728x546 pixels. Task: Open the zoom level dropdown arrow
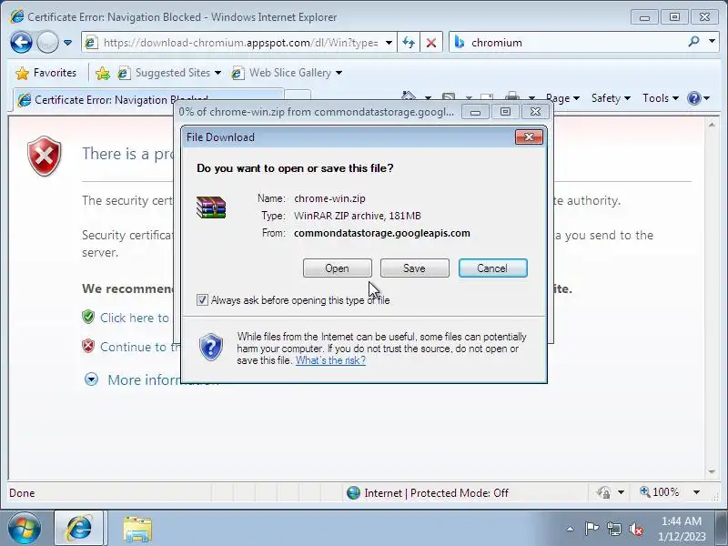[x=696, y=492]
